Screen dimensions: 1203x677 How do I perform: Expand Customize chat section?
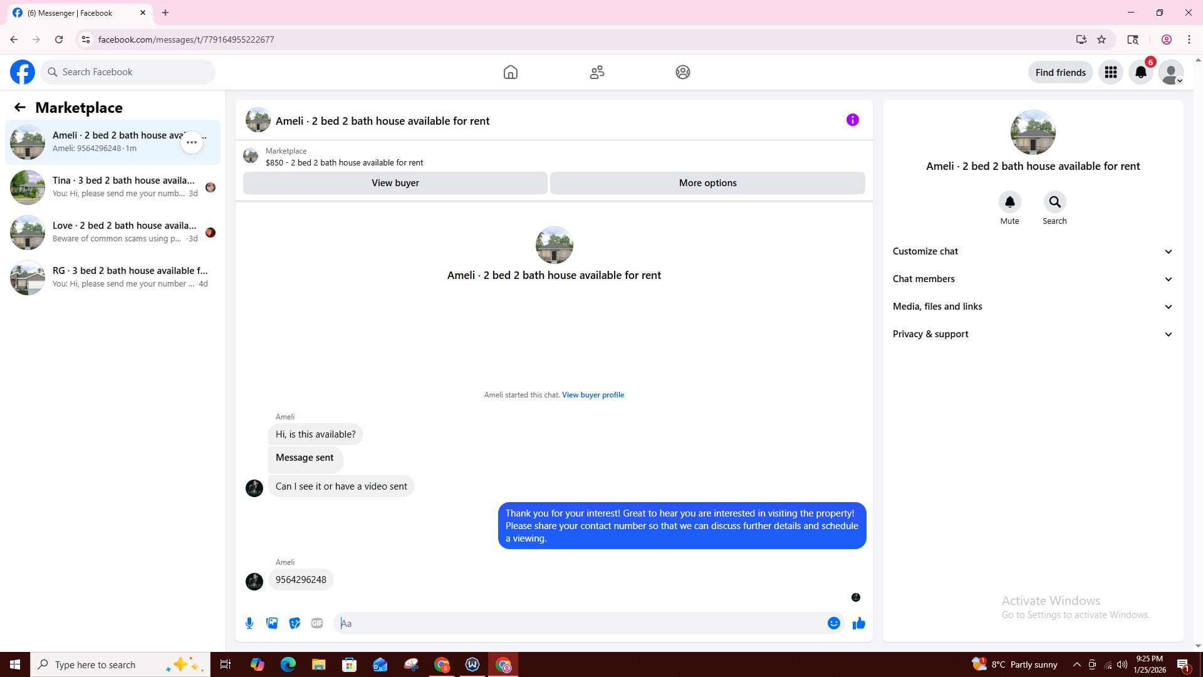click(x=1033, y=251)
